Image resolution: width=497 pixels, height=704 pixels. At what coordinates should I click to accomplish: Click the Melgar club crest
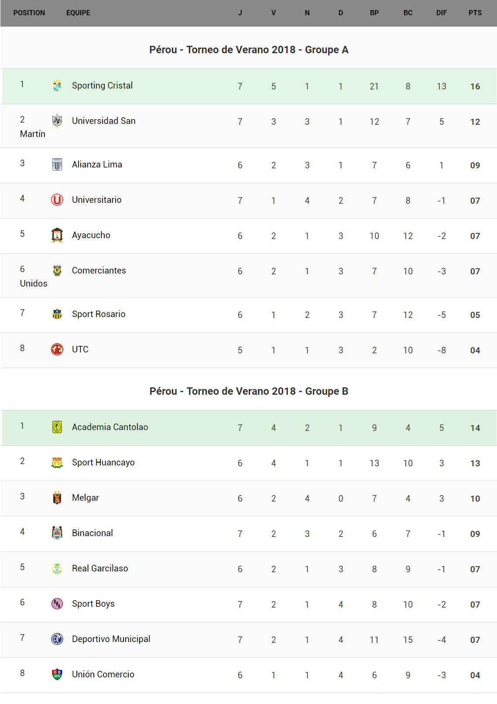[x=57, y=498]
